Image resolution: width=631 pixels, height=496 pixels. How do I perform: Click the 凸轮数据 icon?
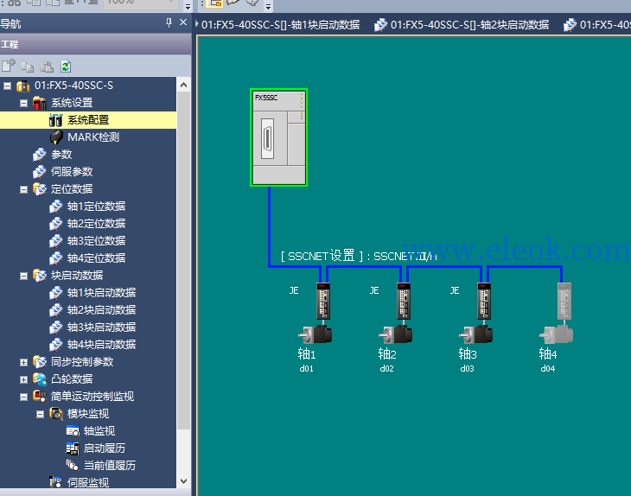coord(40,379)
